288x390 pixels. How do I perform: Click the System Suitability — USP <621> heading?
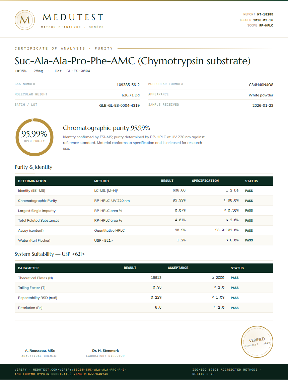click(50, 254)
